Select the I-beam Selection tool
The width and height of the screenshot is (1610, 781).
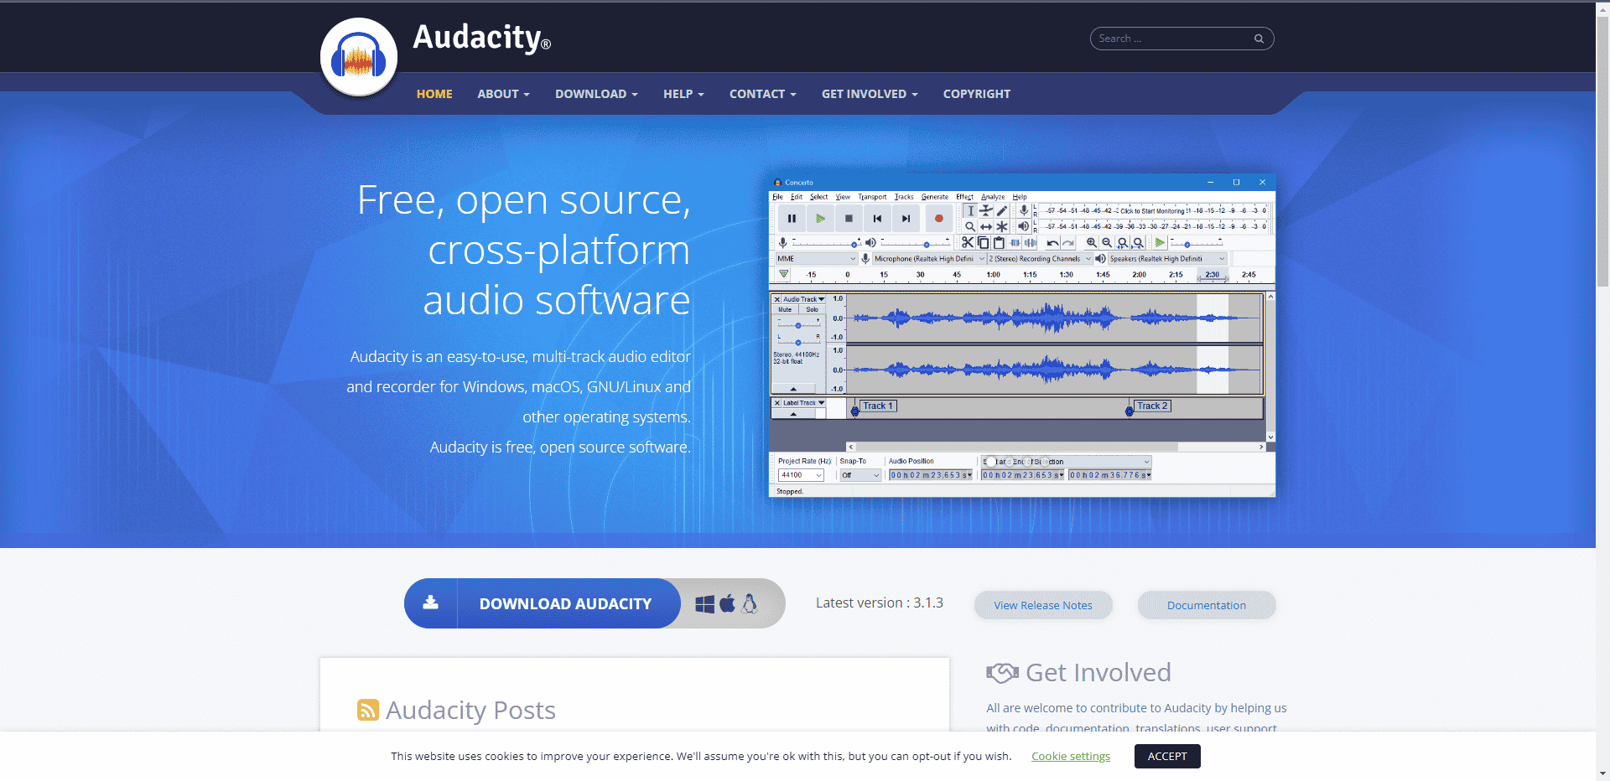coord(970,211)
